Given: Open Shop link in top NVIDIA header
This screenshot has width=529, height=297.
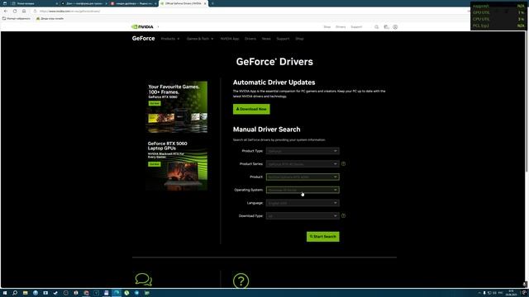Looking at the screenshot, I should tap(327, 27).
